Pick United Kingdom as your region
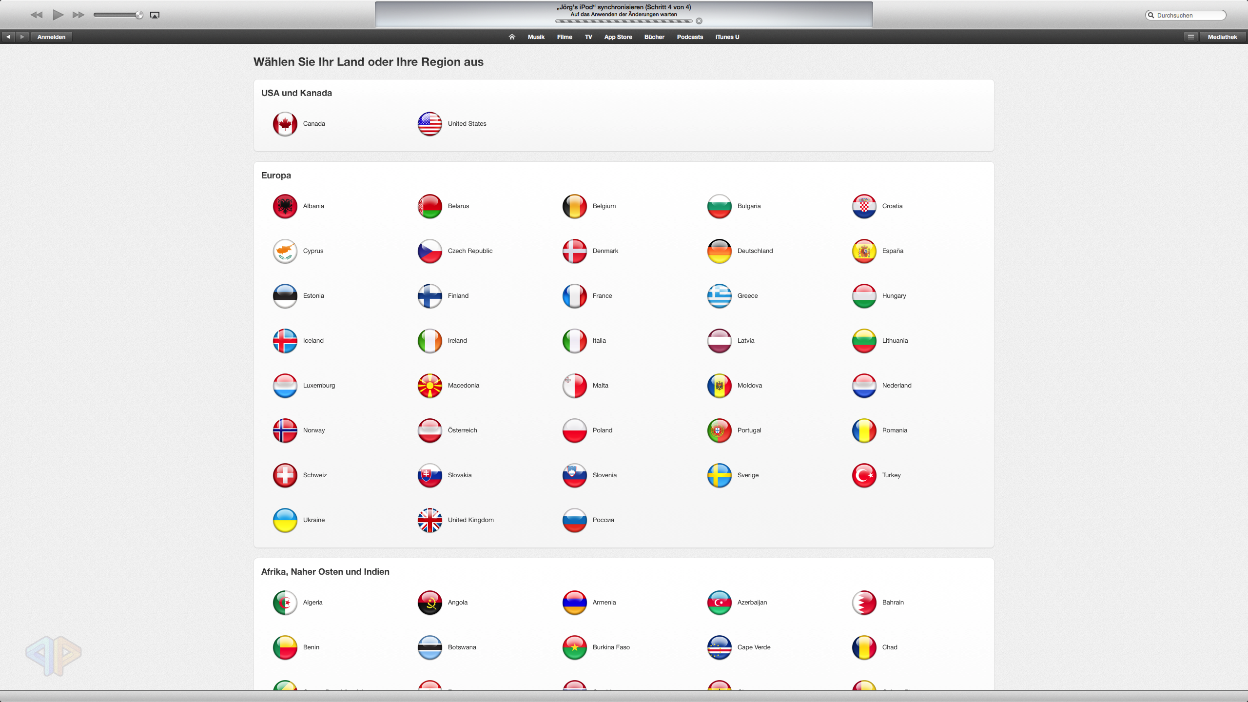The width and height of the screenshot is (1248, 702). [x=429, y=520]
